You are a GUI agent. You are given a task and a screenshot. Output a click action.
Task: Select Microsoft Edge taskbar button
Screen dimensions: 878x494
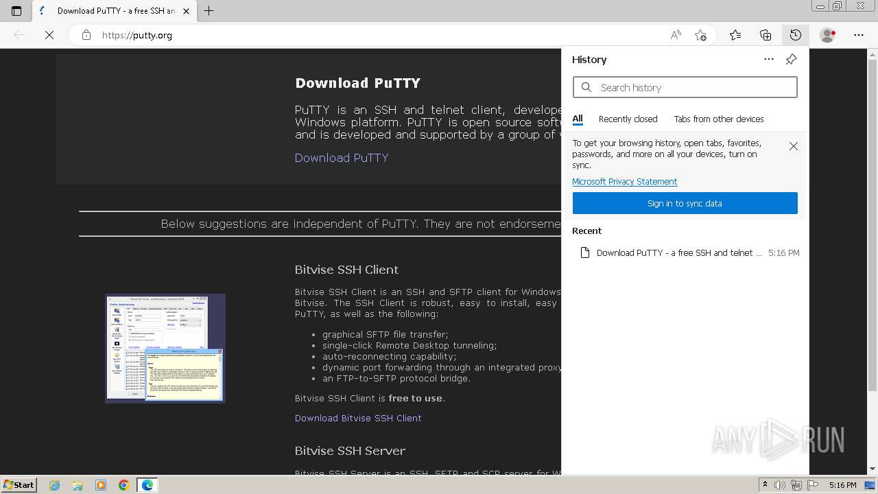pos(147,485)
